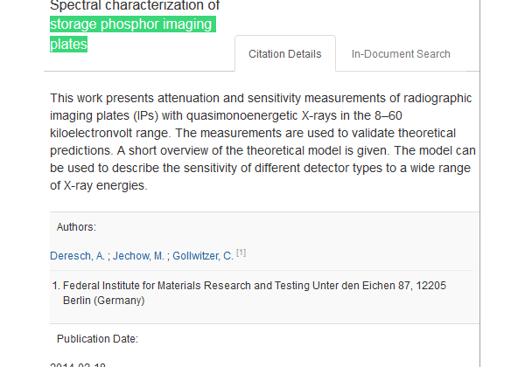Screen dimensions: 525x367
Task: Switch to the Citation Details tab
Action: click(x=284, y=54)
